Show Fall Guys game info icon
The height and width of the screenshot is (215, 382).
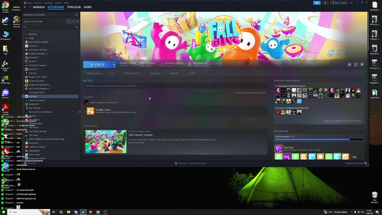point(356,64)
